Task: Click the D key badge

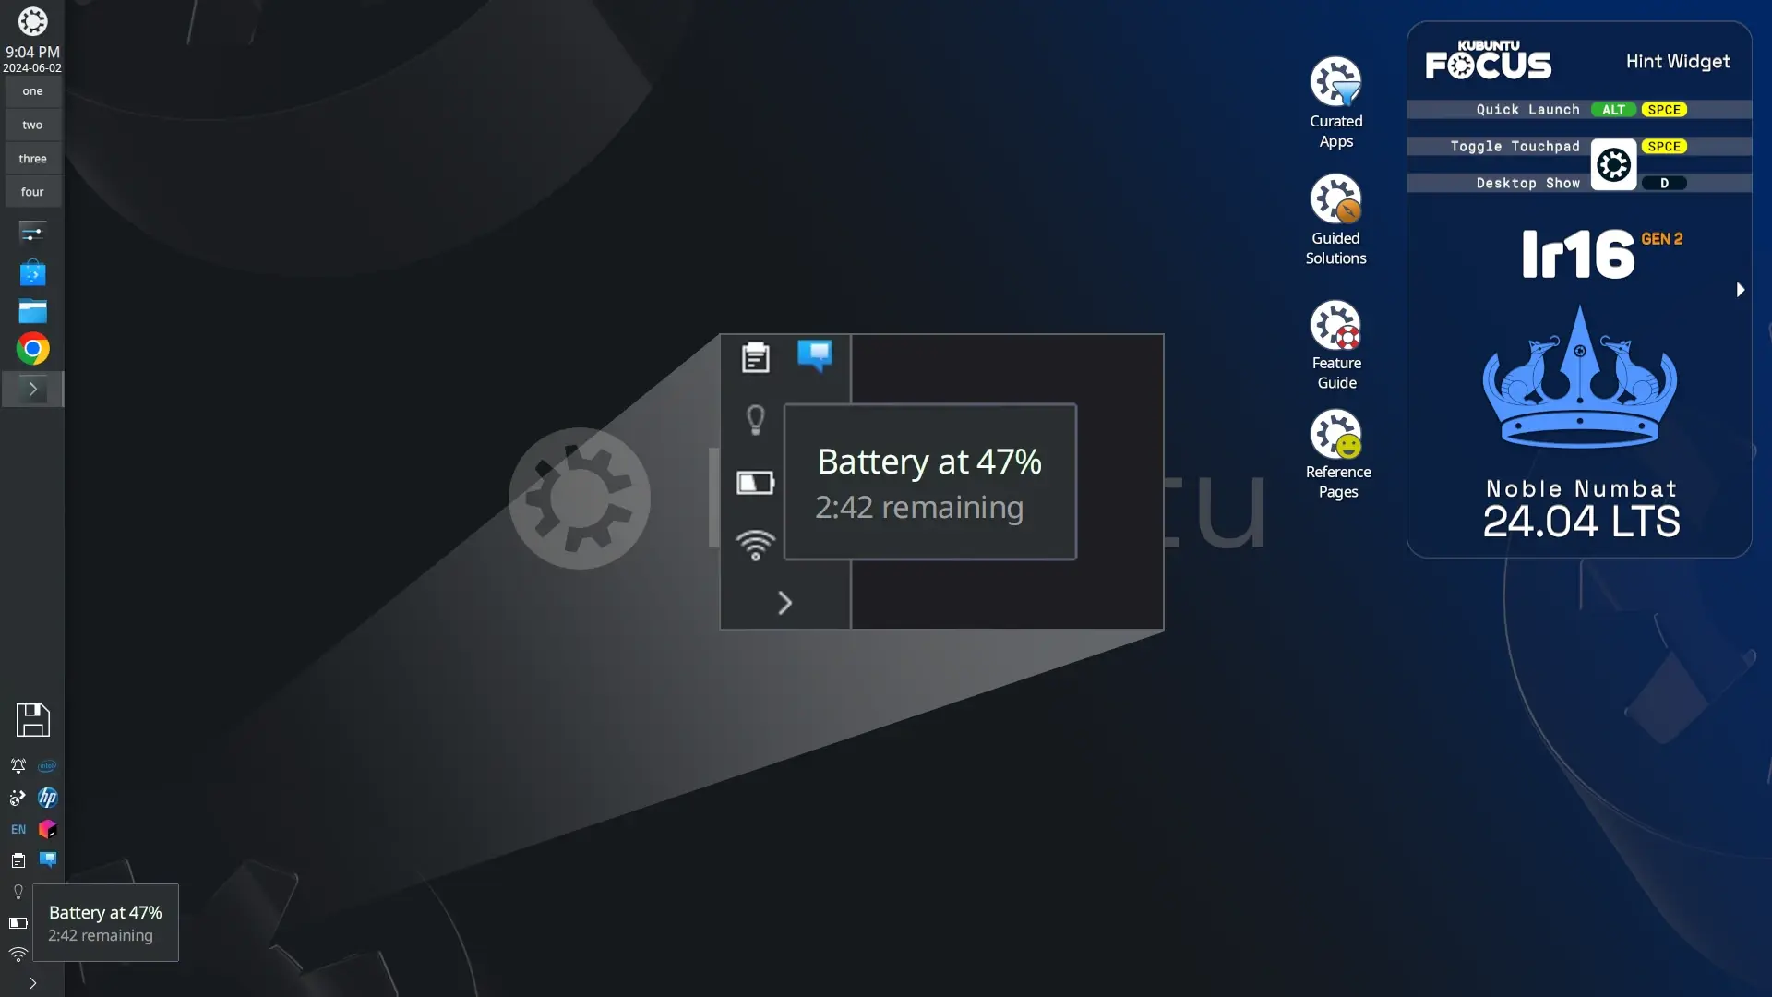Action: pos(1664,184)
